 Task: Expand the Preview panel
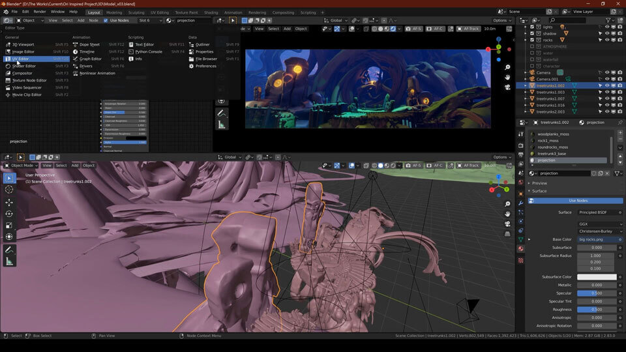pyautogui.click(x=539, y=183)
